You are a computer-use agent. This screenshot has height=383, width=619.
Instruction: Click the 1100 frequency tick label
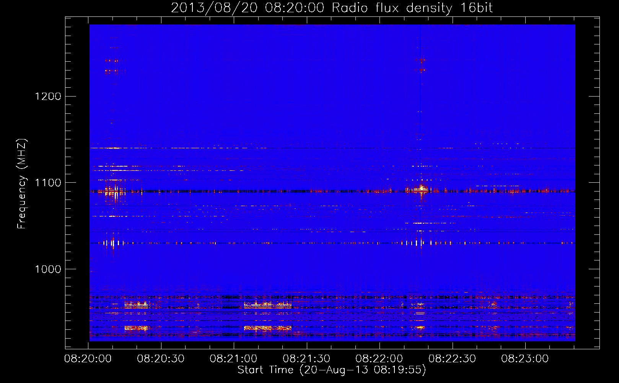pyautogui.click(x=48, y=183)
